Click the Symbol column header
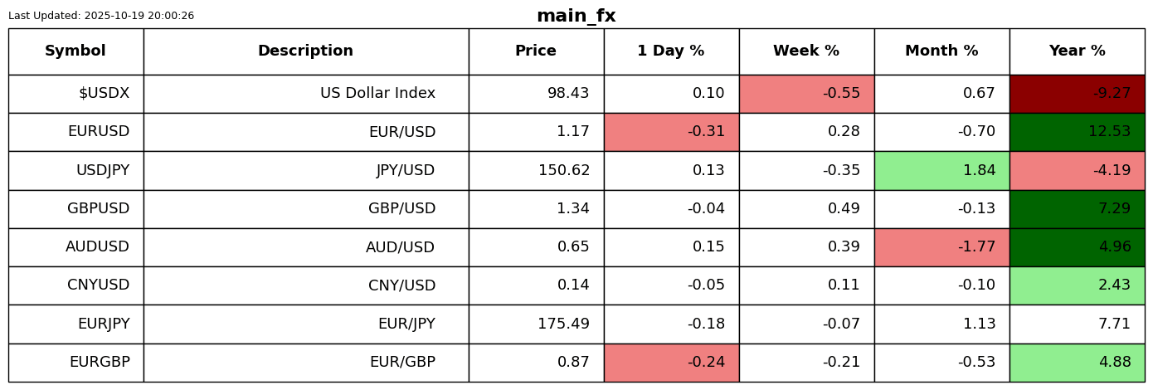This screenshot has height=390, width=1153. tap(75, 51)
